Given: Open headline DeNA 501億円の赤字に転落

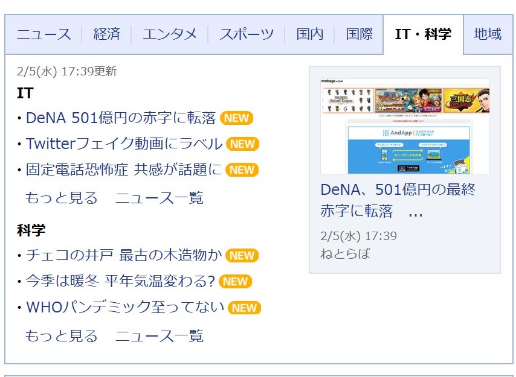Looking at the screenshot, I should (121, 118).
